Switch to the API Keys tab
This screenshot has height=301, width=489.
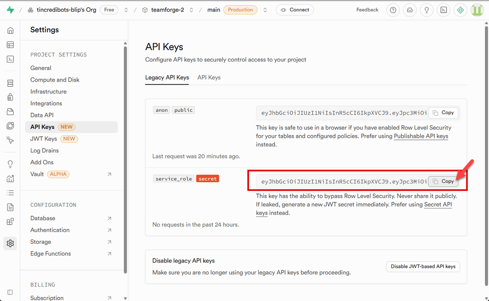[209, 77]
